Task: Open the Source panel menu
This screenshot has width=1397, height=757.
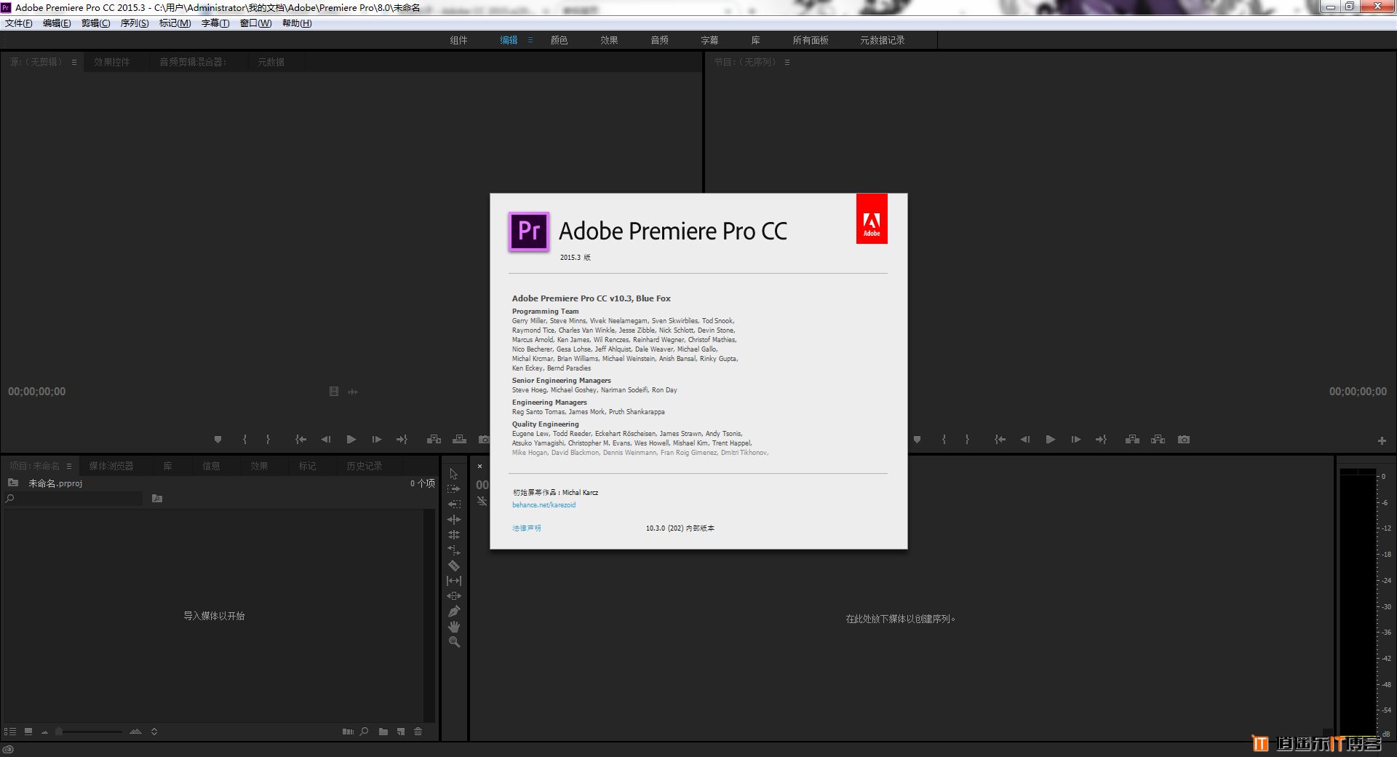Action: (74, 63)
